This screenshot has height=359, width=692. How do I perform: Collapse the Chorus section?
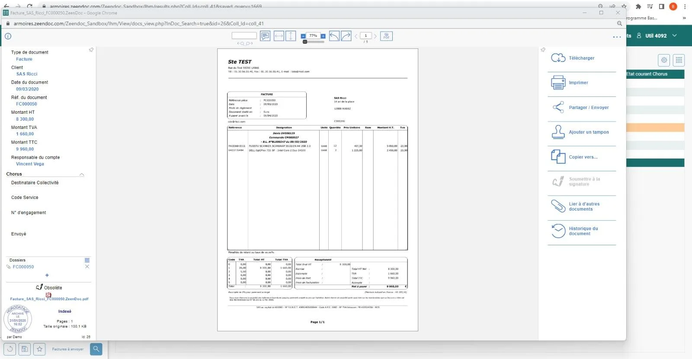tap(82, 174)
